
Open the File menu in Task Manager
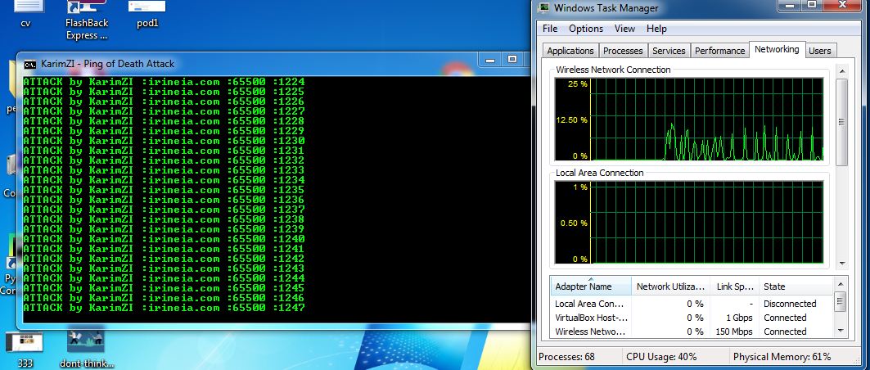(550, 29)
